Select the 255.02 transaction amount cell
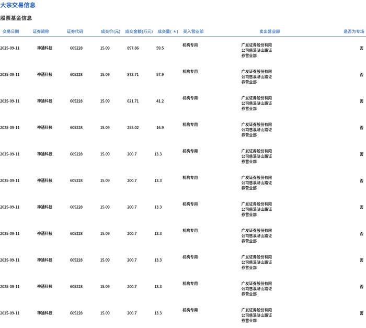 [x=133, y=128]
